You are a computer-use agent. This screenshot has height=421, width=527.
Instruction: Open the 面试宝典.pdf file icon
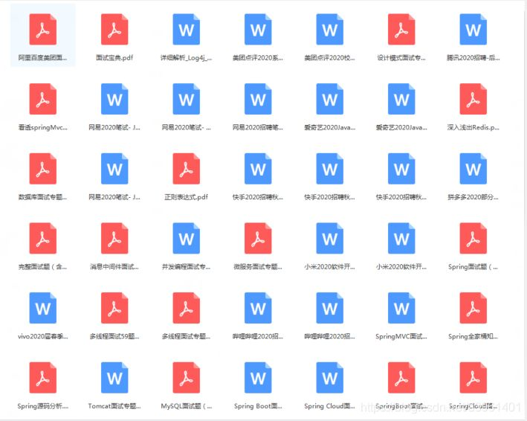coord(114,29)
